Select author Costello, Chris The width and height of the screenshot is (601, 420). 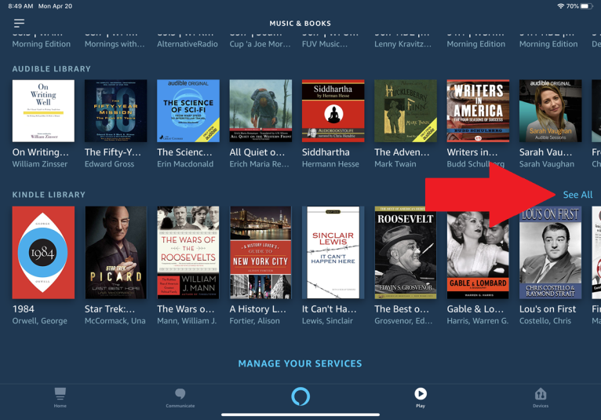coord(545,321)
